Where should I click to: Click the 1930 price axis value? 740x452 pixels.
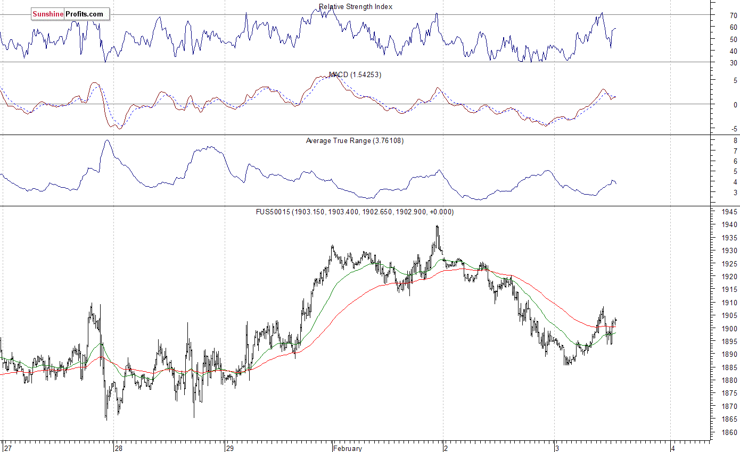tap(729, 251)
